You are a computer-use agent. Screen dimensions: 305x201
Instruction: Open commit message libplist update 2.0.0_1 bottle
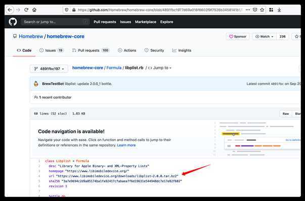tap(89, 84)
